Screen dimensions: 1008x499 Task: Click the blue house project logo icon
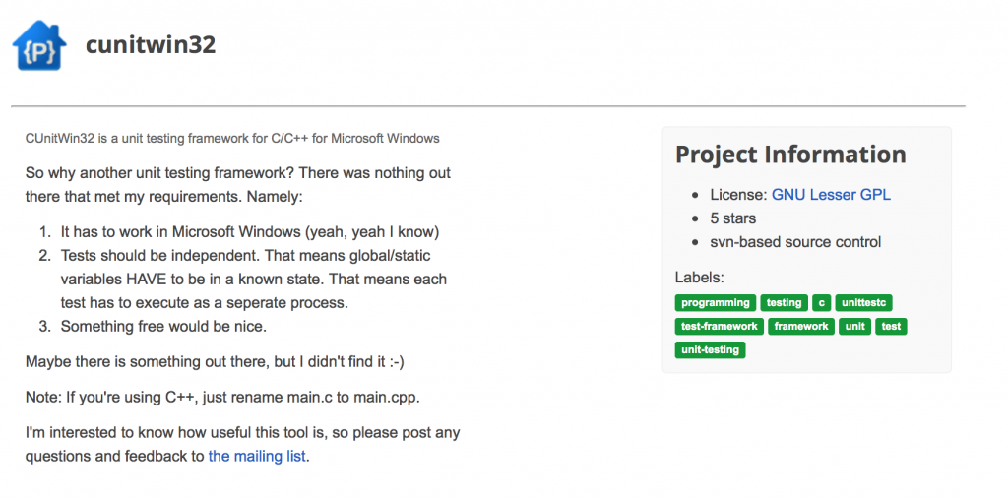click(x=39, y=45)
